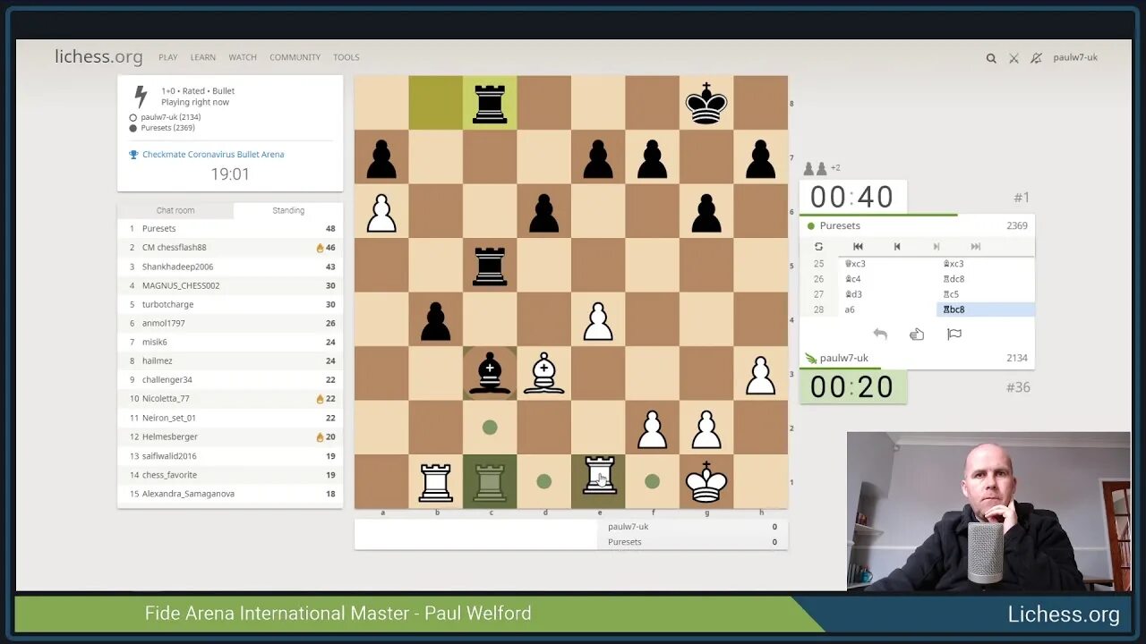Open the WATCH menu
This screenshot has width=1146, height=644.
pos(243,57)
